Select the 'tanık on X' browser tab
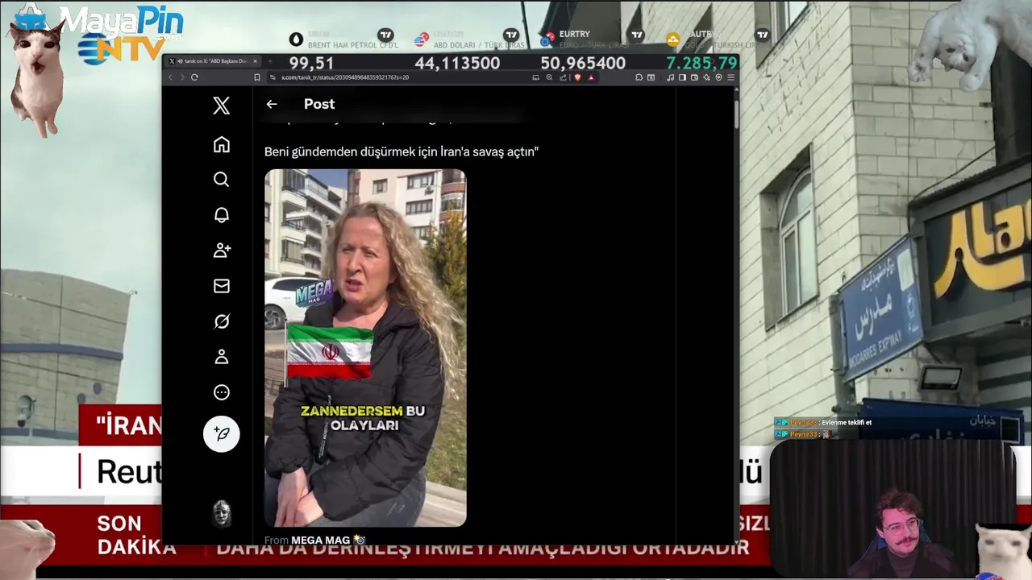 point(213,61)
